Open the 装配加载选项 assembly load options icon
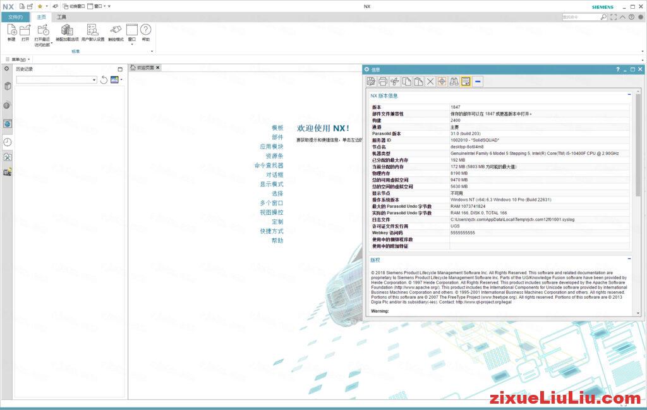 click(x=67, y=30)
